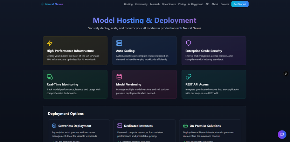The width and height of the screenshot is (290, 142).
Task: Click the REST API Access link icon
Action: tap(188, 77)
